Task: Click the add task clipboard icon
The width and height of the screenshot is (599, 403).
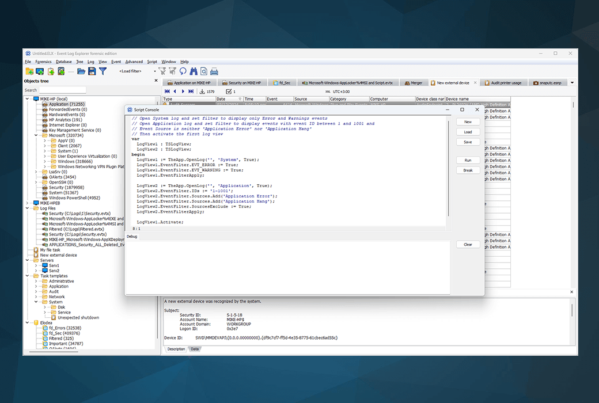Action: pos(51,71)
